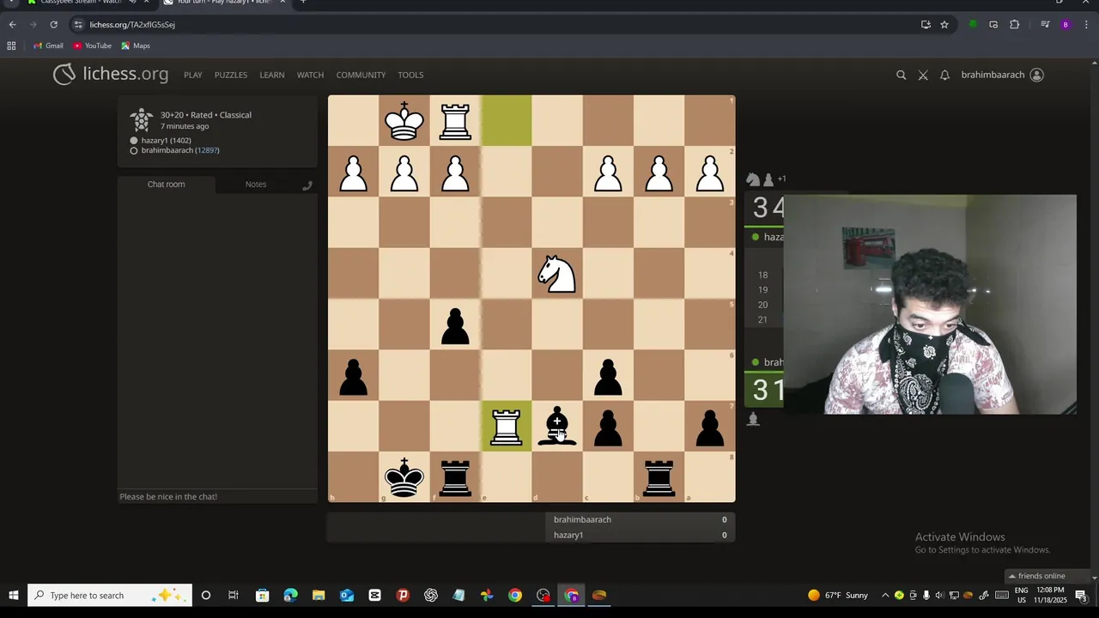
Task: Open Task View on the taskbar
Action: (x=234, y=596)
